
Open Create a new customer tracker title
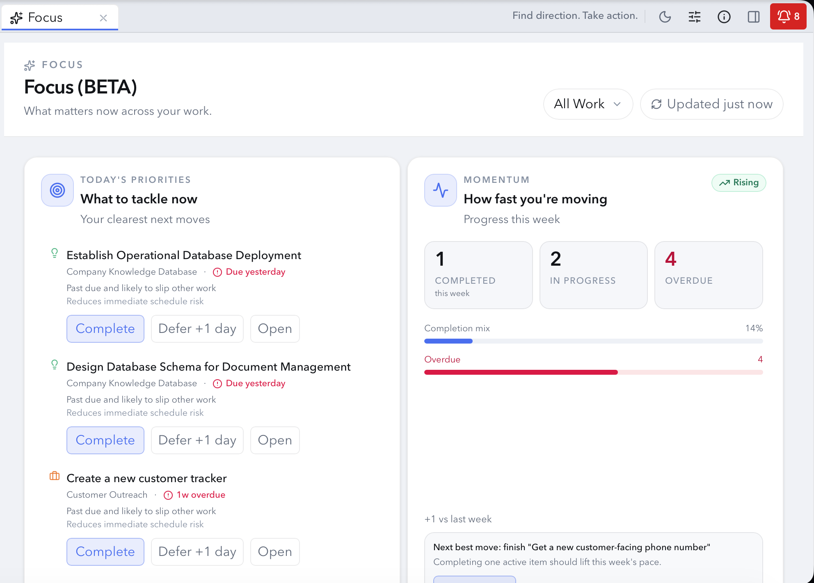coord(146,478)
